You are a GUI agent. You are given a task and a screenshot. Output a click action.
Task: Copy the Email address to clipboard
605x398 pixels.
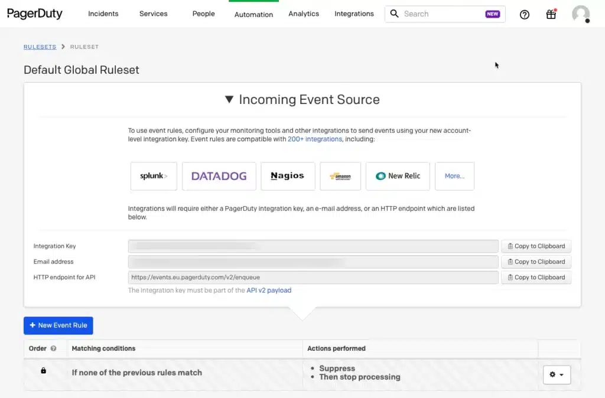coord(536,262)
